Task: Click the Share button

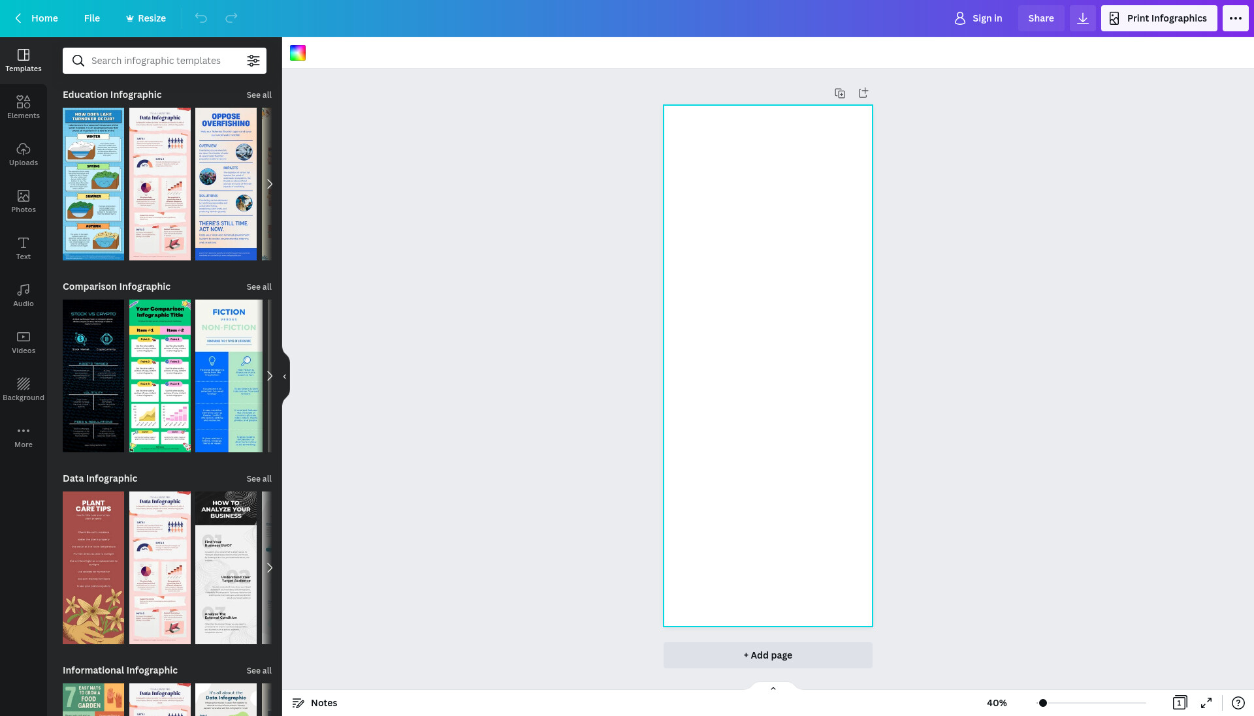Action: pyautogui.click(x=1041, y=18)
